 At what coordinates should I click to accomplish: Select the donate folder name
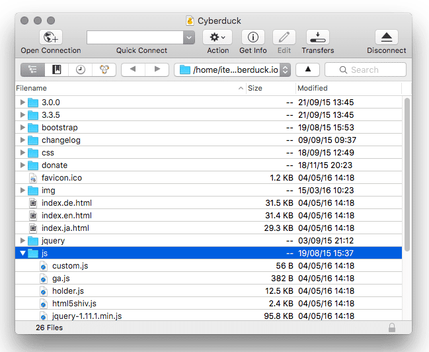[x=54, y=165]
